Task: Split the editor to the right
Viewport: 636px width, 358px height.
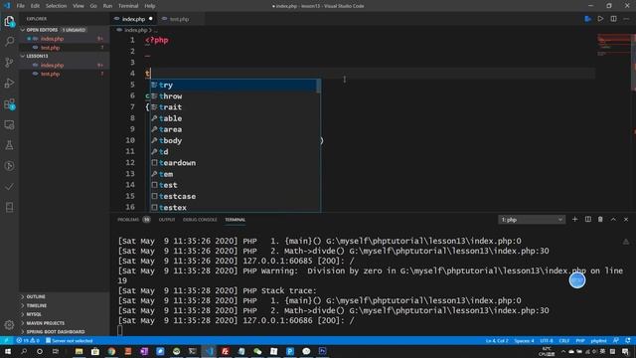Action: (x=614, y=19)
